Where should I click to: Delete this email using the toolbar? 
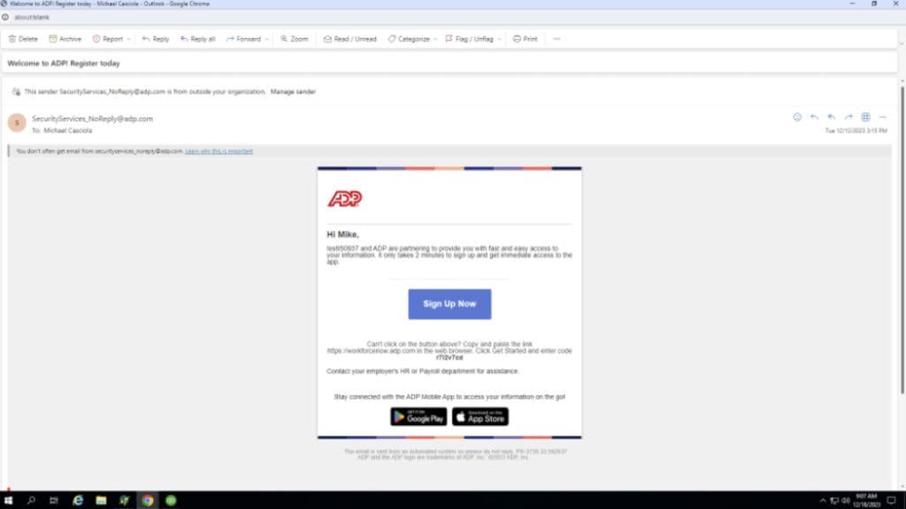click(23, 39)
